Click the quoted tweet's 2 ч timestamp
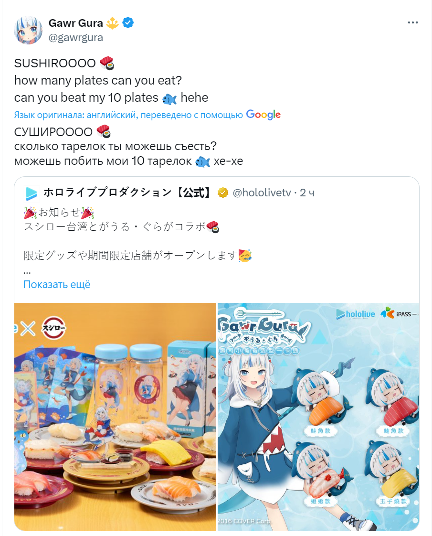432x536 pixels. (307, 193)
